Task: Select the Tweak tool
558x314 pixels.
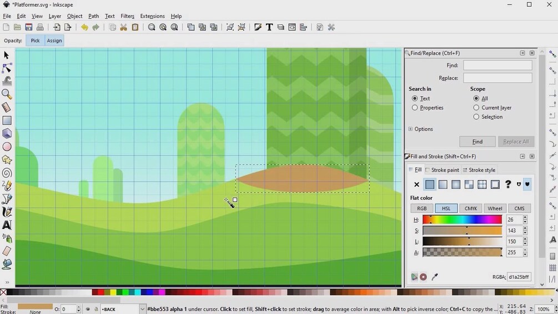Action: click(7, 81)
